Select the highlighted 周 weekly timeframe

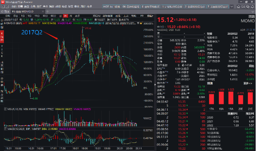click(65, 16)
